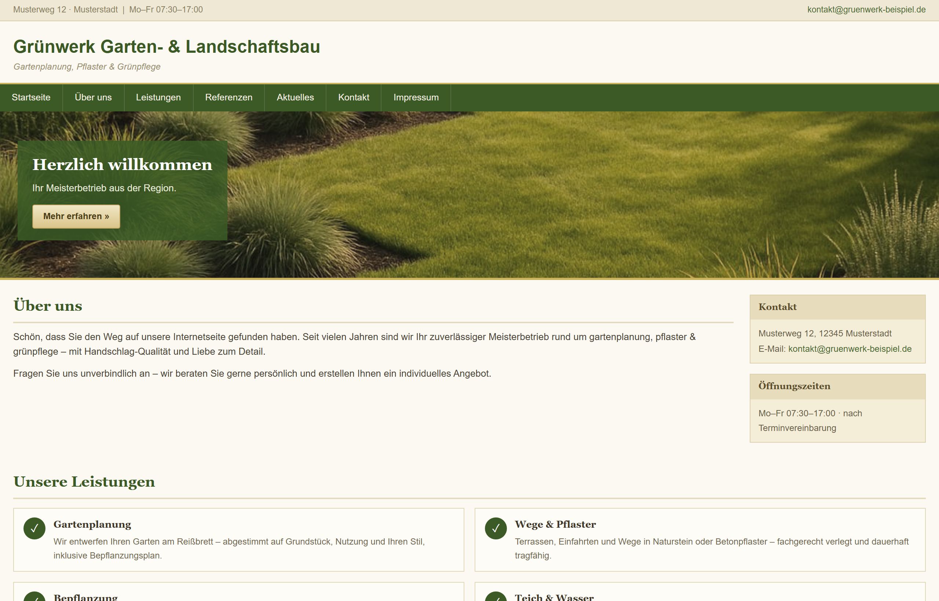The height and width of the screenshot is (601, 939).
Task: Go to Über uns in the nav bar
Action: tap(93, 97)
